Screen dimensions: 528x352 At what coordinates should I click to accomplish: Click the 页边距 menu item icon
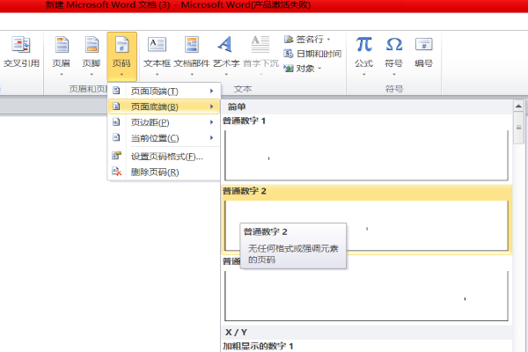(x=116, y=122)
